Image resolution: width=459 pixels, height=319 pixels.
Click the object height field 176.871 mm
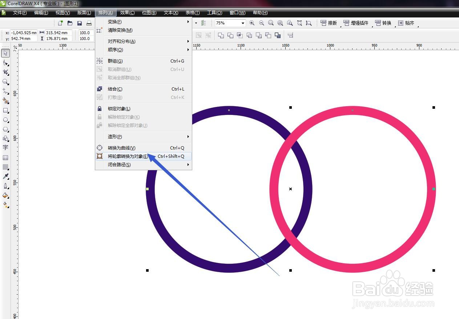(59, 39)
